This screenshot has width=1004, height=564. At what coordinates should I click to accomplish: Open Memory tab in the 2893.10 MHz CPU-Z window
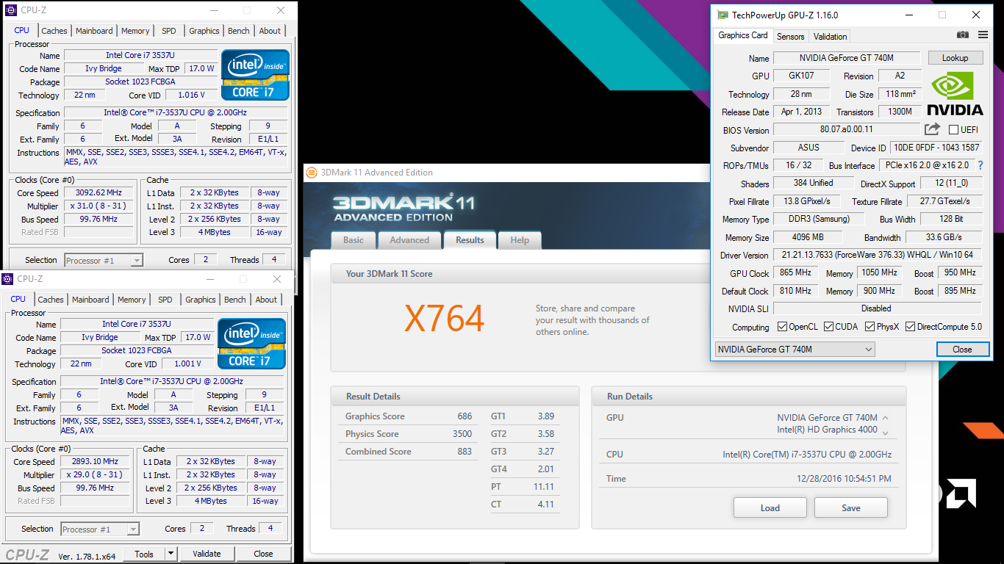(132, 300)
